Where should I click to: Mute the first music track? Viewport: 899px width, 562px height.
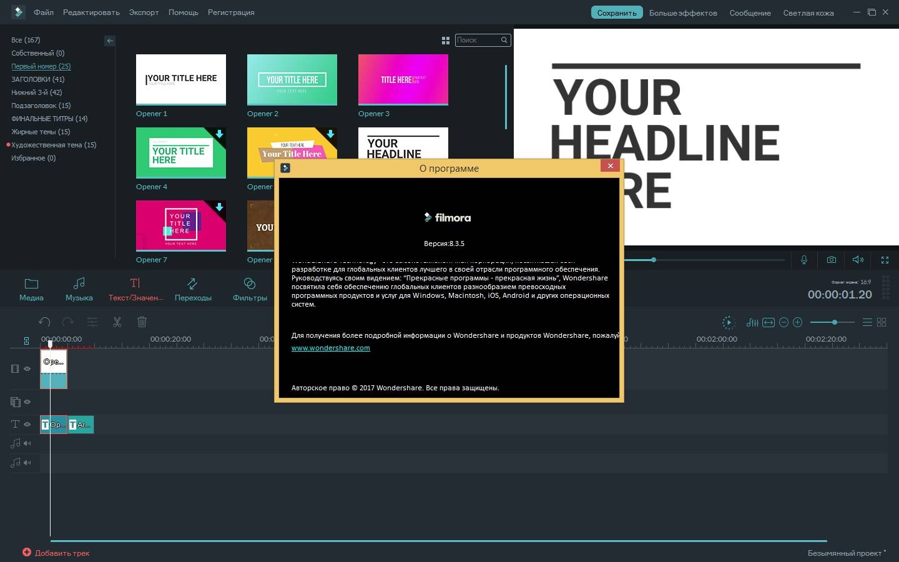coord(27,443)
